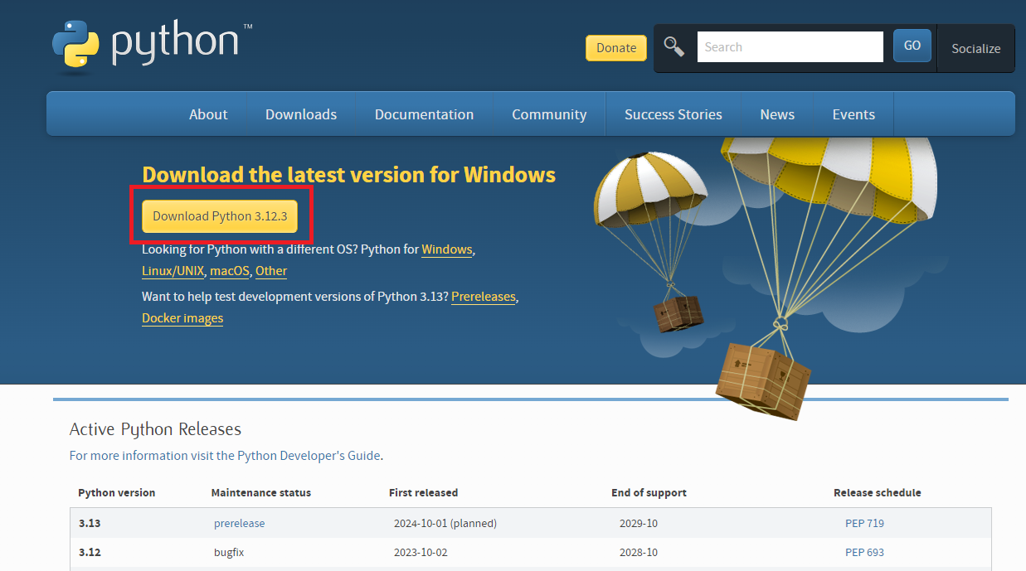This screenshot has height=571, width=1026.
Task: Focus the Search input field
Action: pyautogui.click(x=790, y=46)
